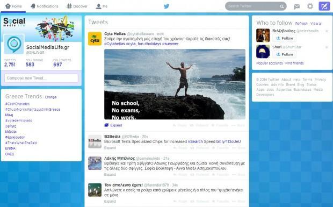Open the Home tab

13,6
